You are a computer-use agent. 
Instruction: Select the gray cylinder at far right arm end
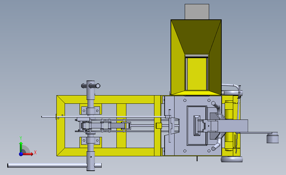coord(272,139)
